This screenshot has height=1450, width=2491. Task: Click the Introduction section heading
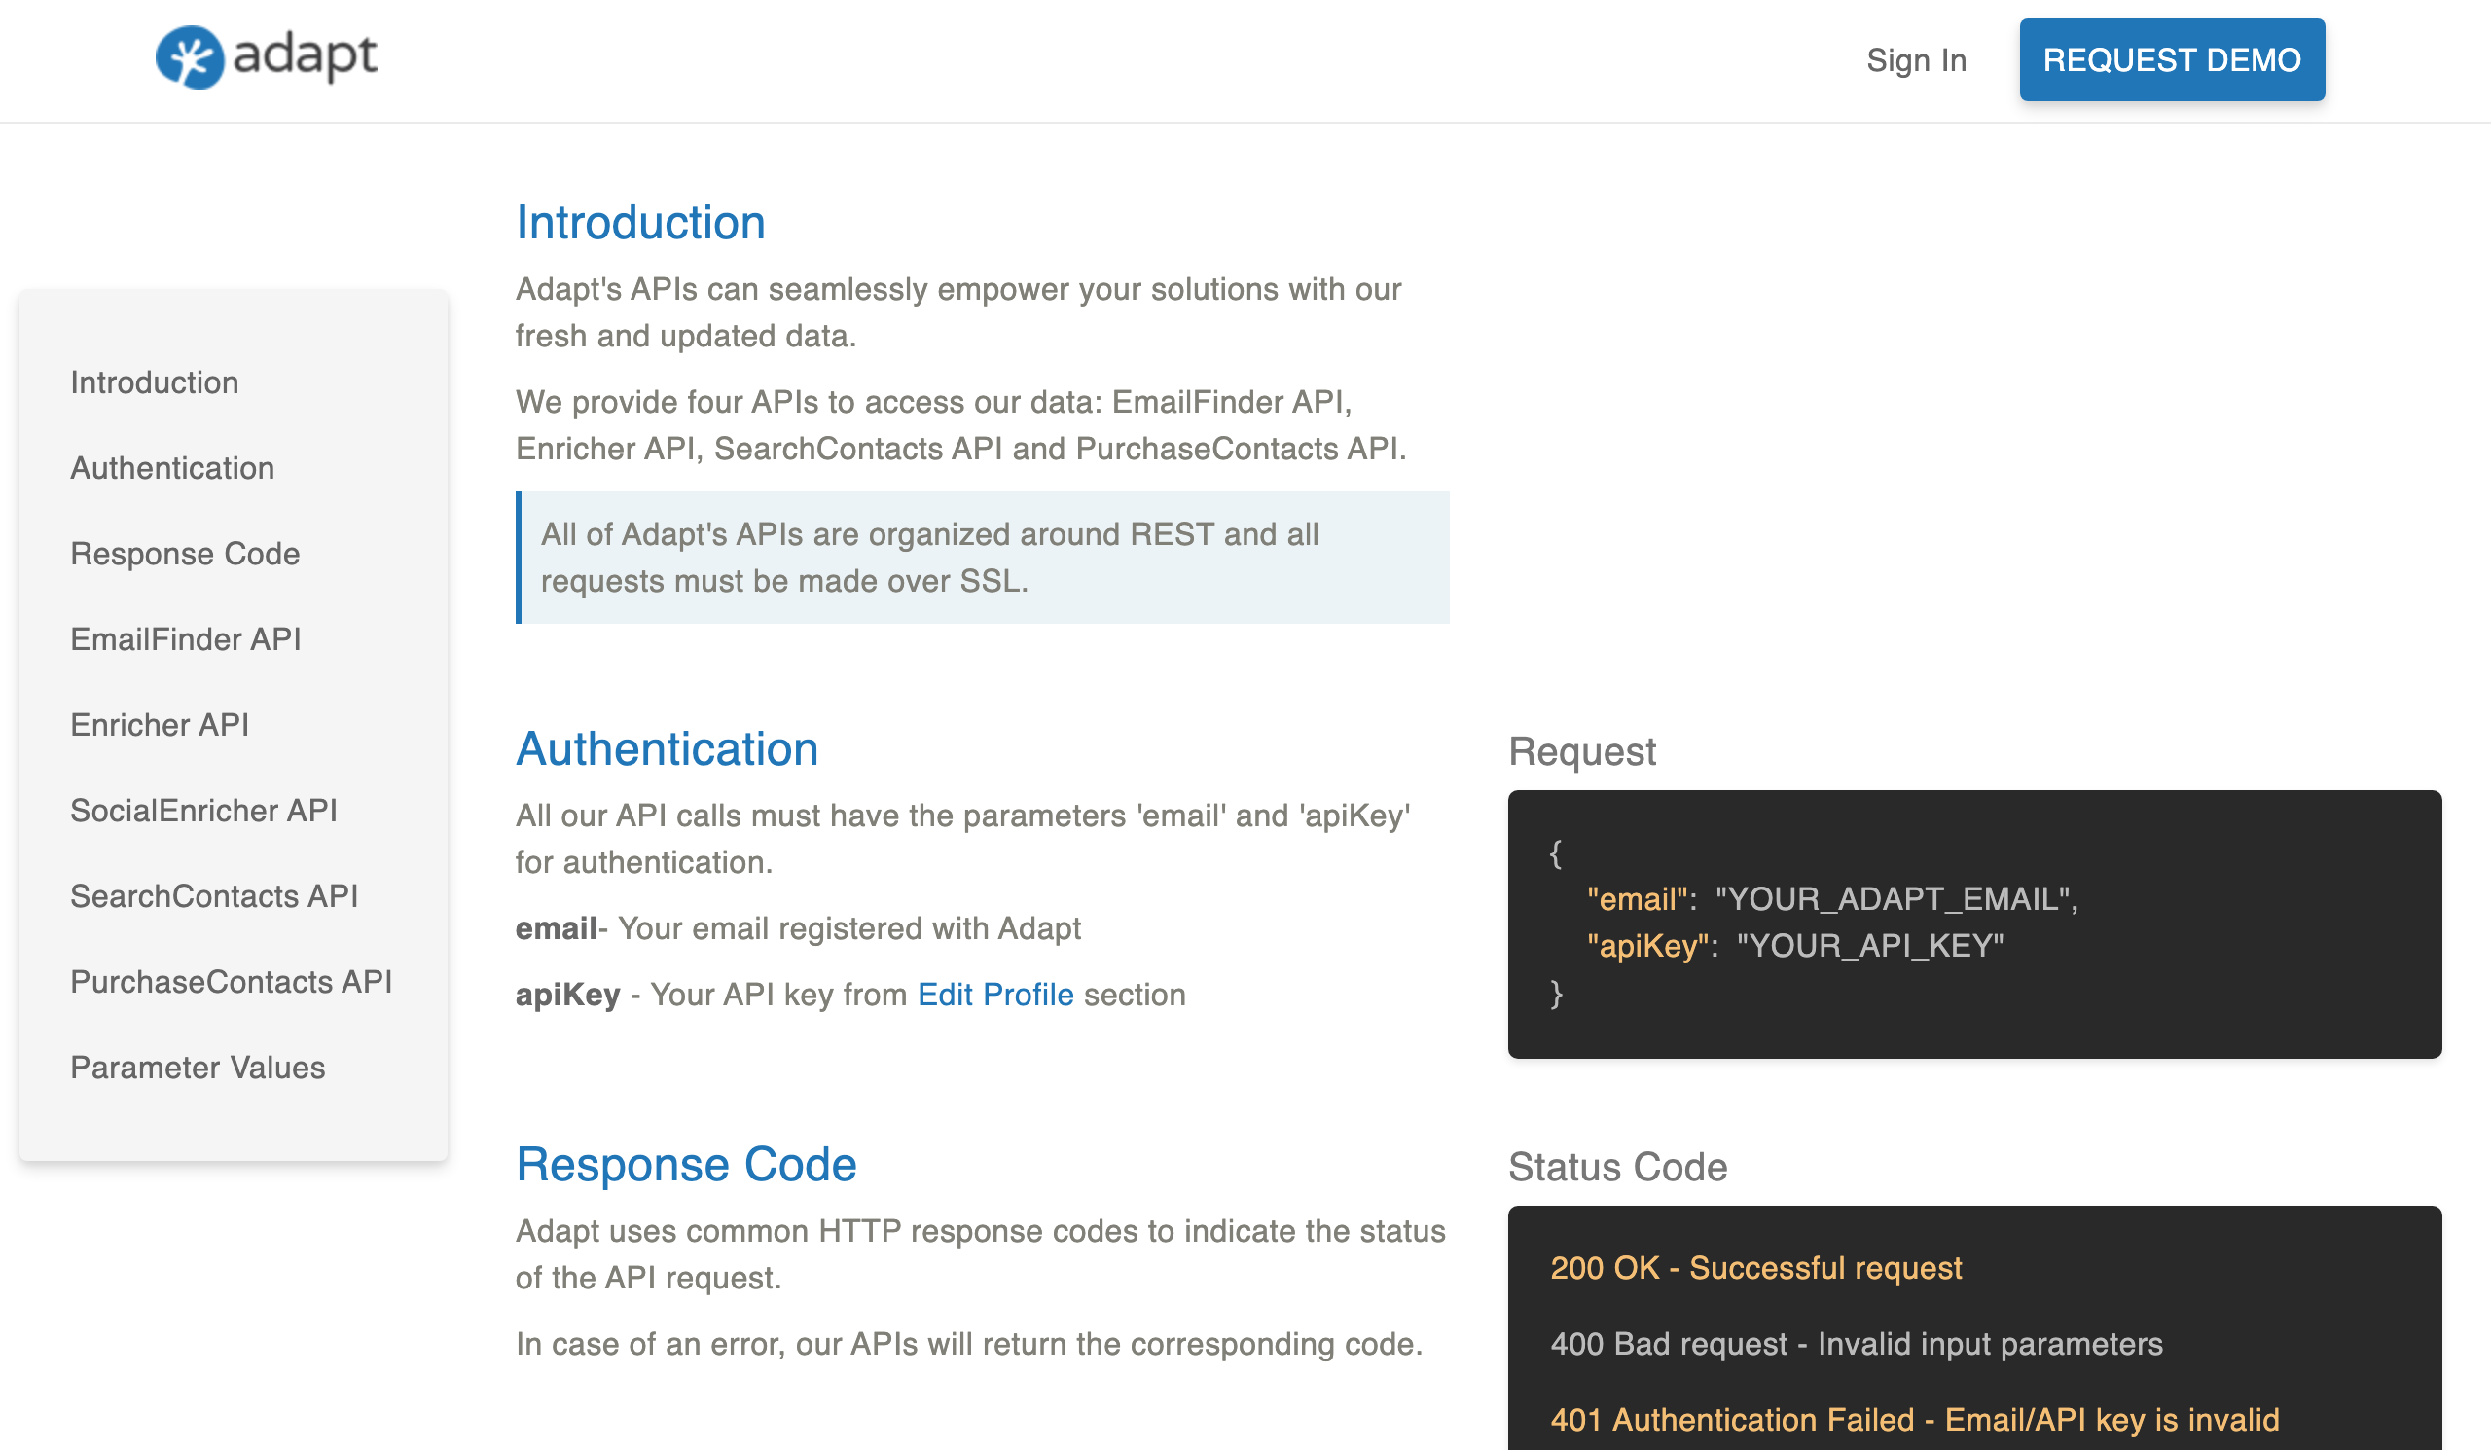tap(640, 223)
